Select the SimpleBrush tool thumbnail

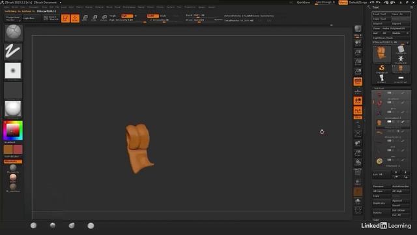(382, 69)
